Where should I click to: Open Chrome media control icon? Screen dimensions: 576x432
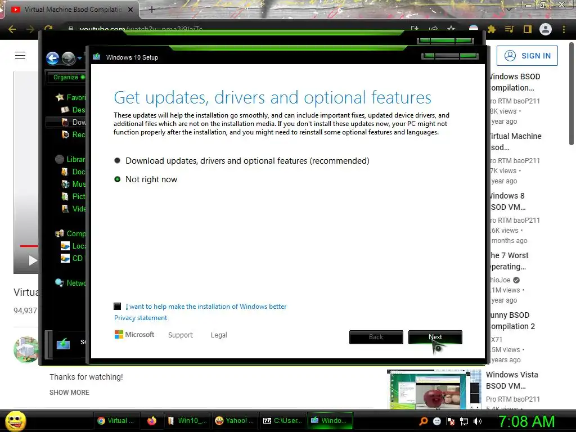[x=510, y=29]
